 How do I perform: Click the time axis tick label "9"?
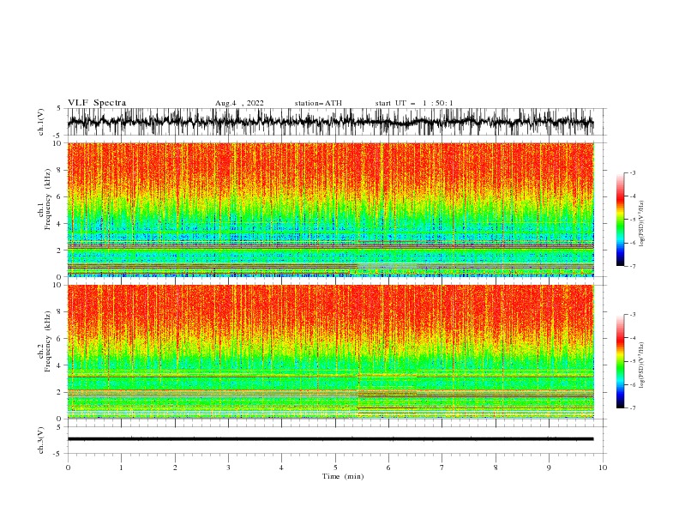click(549, 468)
